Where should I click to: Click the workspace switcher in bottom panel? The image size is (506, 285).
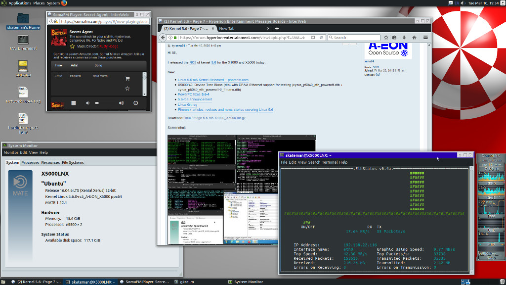(x=465, y=282)
